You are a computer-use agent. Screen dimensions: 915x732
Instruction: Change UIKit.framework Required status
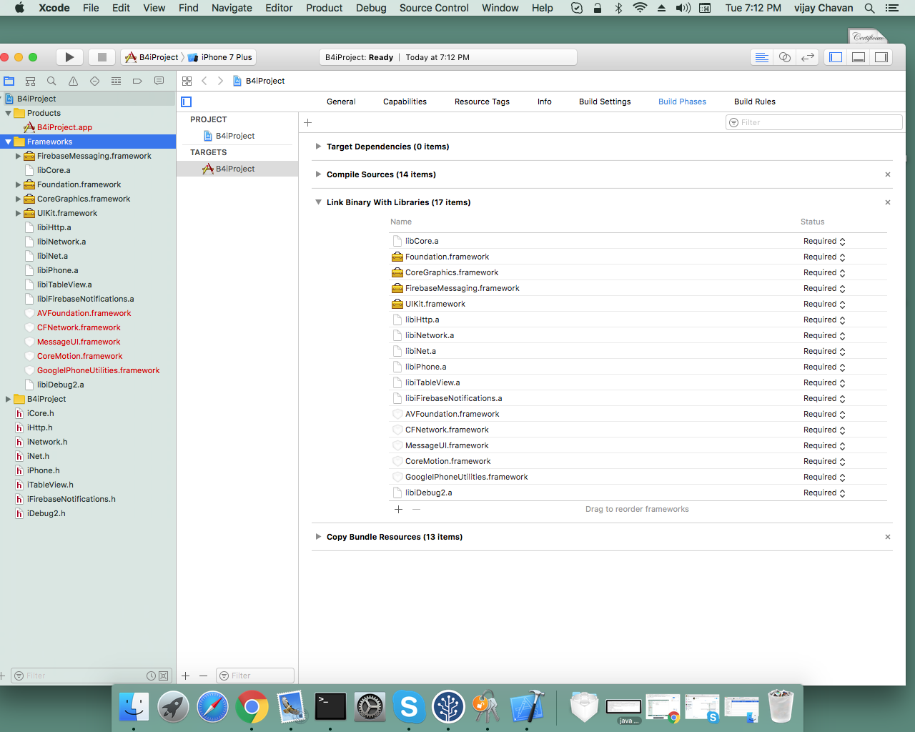coord(824,304)
